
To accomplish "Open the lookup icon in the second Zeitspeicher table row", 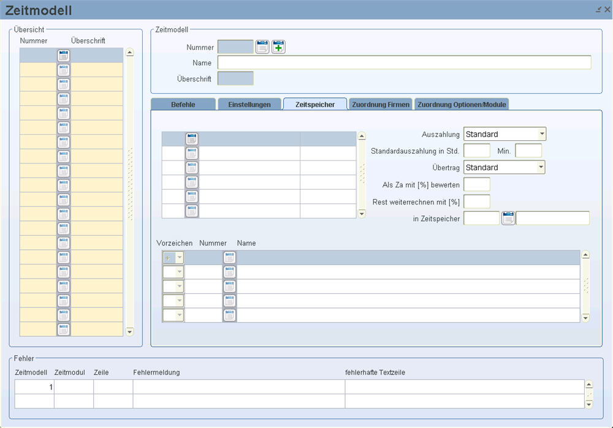I will pos(191,153).
